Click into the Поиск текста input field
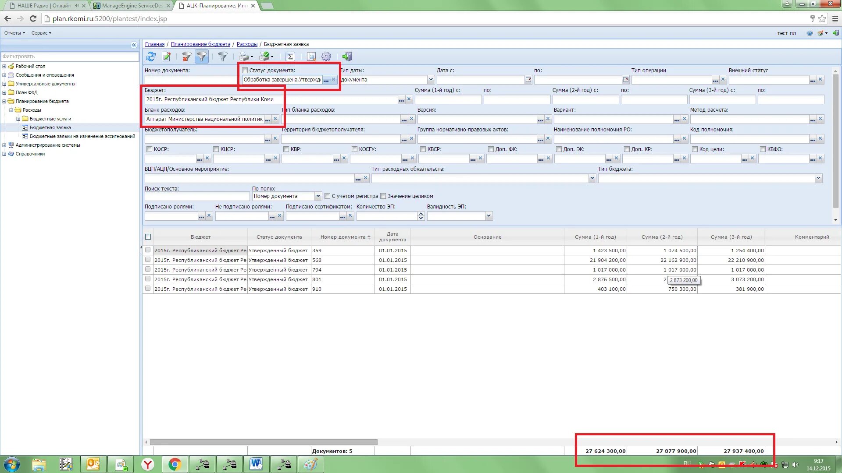842x473 pixels. coord(197,196)
